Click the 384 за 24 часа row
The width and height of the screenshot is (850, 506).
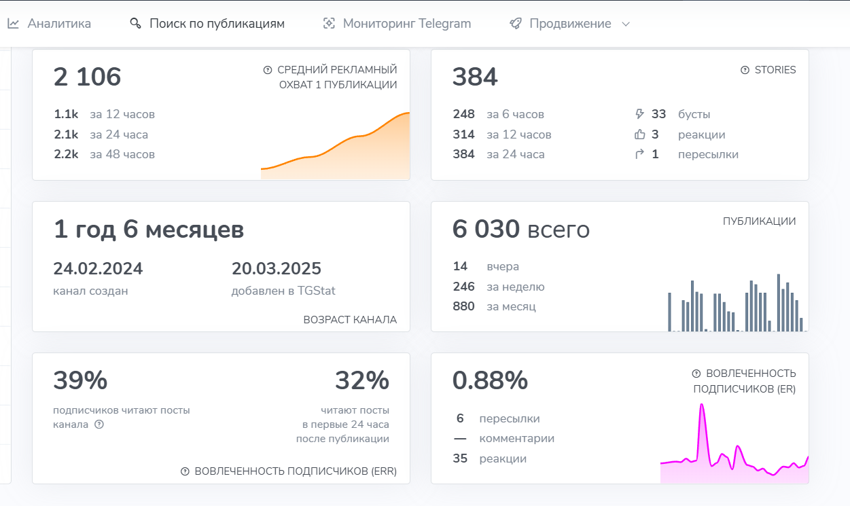pos(499,154)
